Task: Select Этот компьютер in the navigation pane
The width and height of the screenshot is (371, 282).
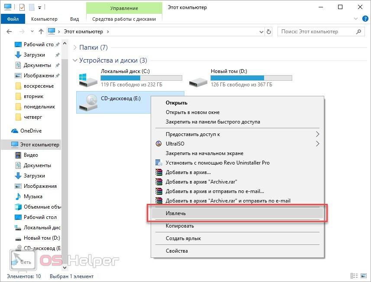Action: point(31,145)
